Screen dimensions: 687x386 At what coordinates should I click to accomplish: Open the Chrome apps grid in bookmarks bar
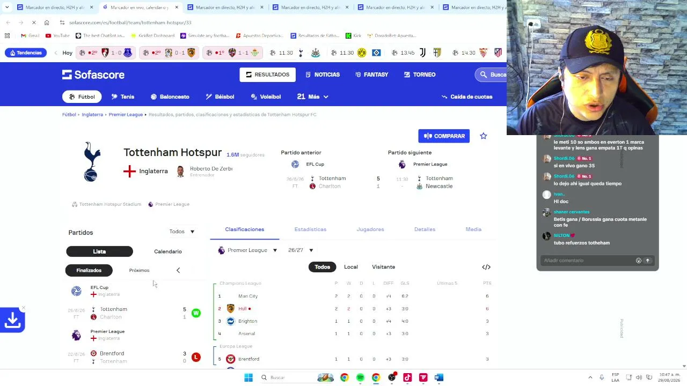(7, 35)
